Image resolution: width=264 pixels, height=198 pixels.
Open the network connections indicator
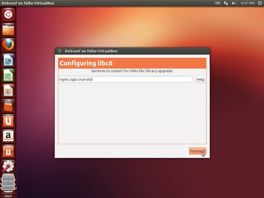click(x=226, y=3)
